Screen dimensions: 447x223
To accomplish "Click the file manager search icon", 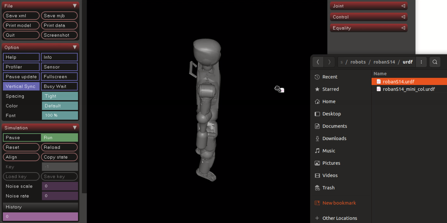I will pyautogui.click(x=435, y=62).
